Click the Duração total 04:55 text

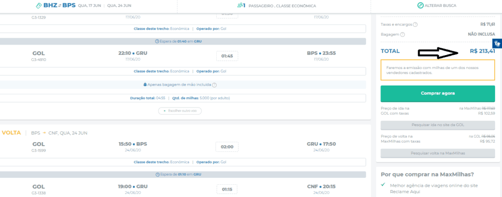[148, 98]
